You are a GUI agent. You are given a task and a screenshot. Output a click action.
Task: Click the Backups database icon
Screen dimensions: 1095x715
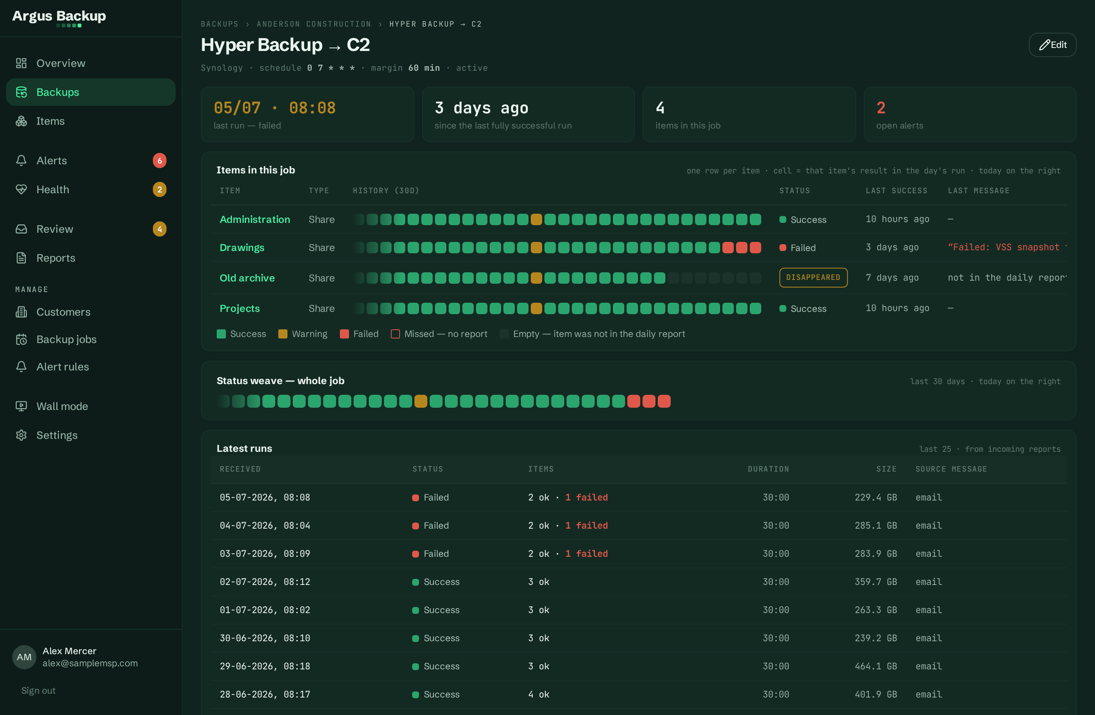21,92
